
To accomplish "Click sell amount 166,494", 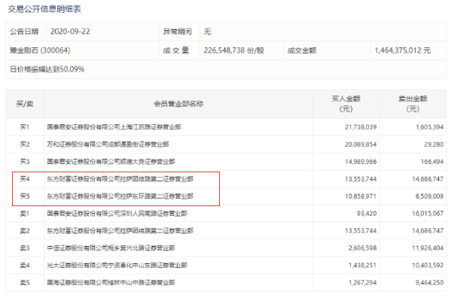I will tap(432, 162).
